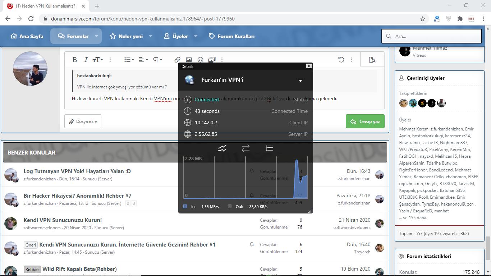
Task: Insert an image using the editor toolbar
Action: [189, 60]
